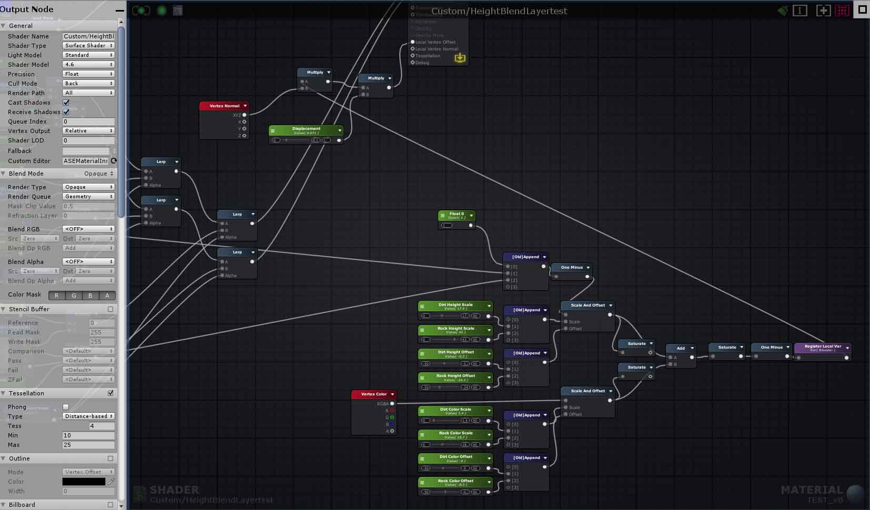Click the Queue Index input field
870x510 pixels.
click(88, 121)
